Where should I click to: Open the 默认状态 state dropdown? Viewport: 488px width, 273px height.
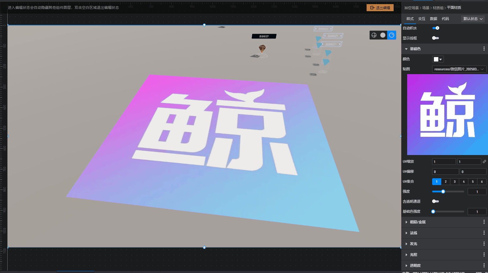pyautogui.click(x=473, y=19)
